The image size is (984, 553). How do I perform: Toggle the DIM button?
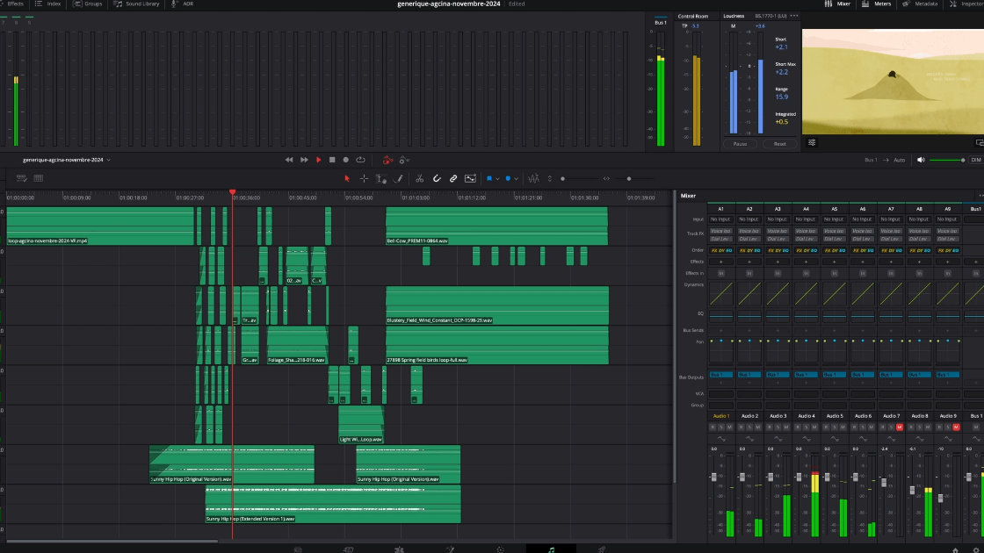pyautogui.click(x=976, y=160)
